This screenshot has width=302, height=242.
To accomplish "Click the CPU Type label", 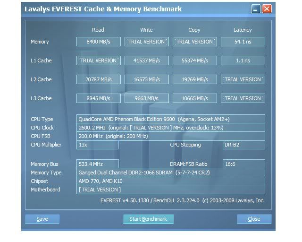I will pos(42,119).
